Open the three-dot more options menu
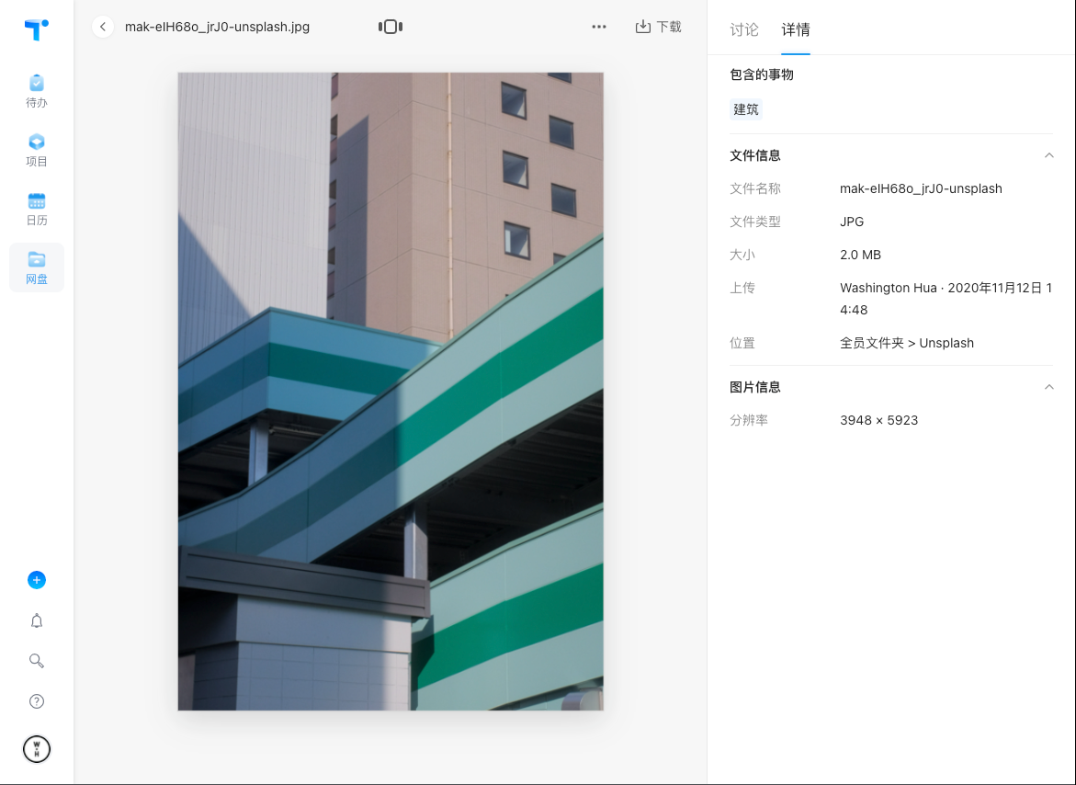1076x785 pixels. pos(599,27)
